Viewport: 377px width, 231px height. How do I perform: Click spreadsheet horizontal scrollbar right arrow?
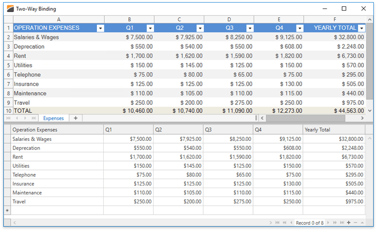(362, 118)
